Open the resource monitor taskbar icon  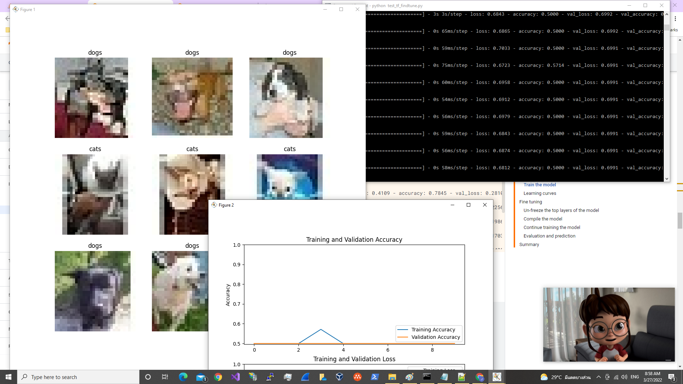tap(288, 377)
